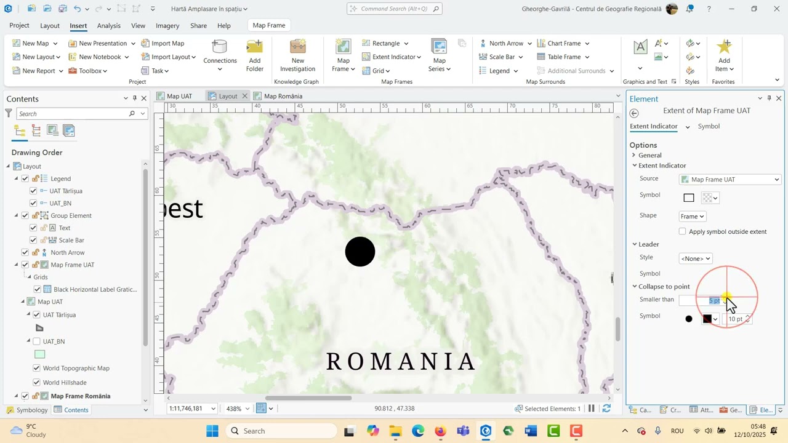Select the text graphic tool in Graphics and Text
This screenshot has height=443, width=788.
point(640,47)
